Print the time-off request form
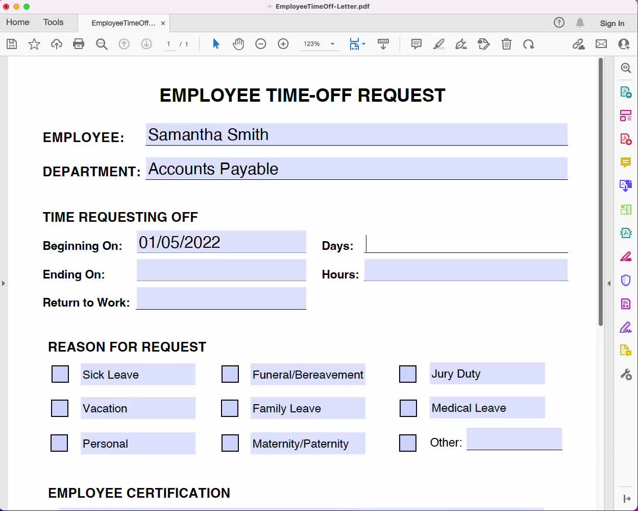Screen dimensions: 638x511 79,44
